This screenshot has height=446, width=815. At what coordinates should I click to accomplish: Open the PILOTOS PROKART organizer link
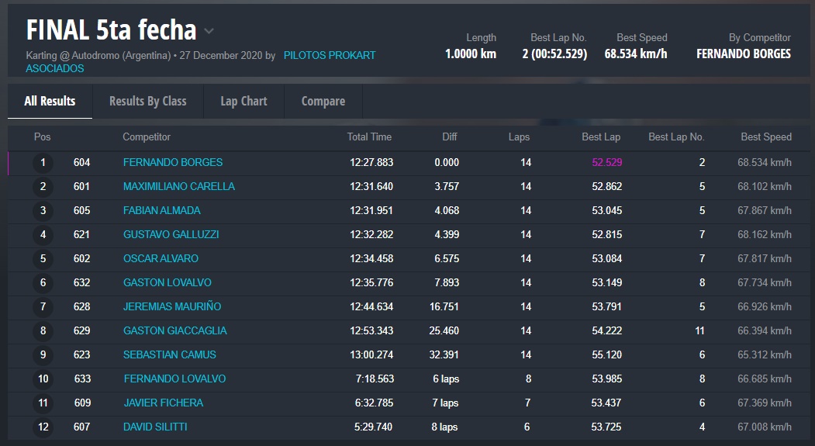click(x=330, y=56)
